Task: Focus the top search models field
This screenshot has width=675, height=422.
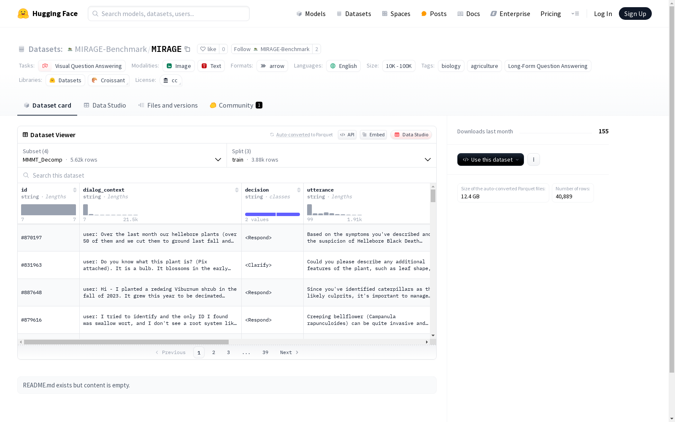Action: pos(169,14)
